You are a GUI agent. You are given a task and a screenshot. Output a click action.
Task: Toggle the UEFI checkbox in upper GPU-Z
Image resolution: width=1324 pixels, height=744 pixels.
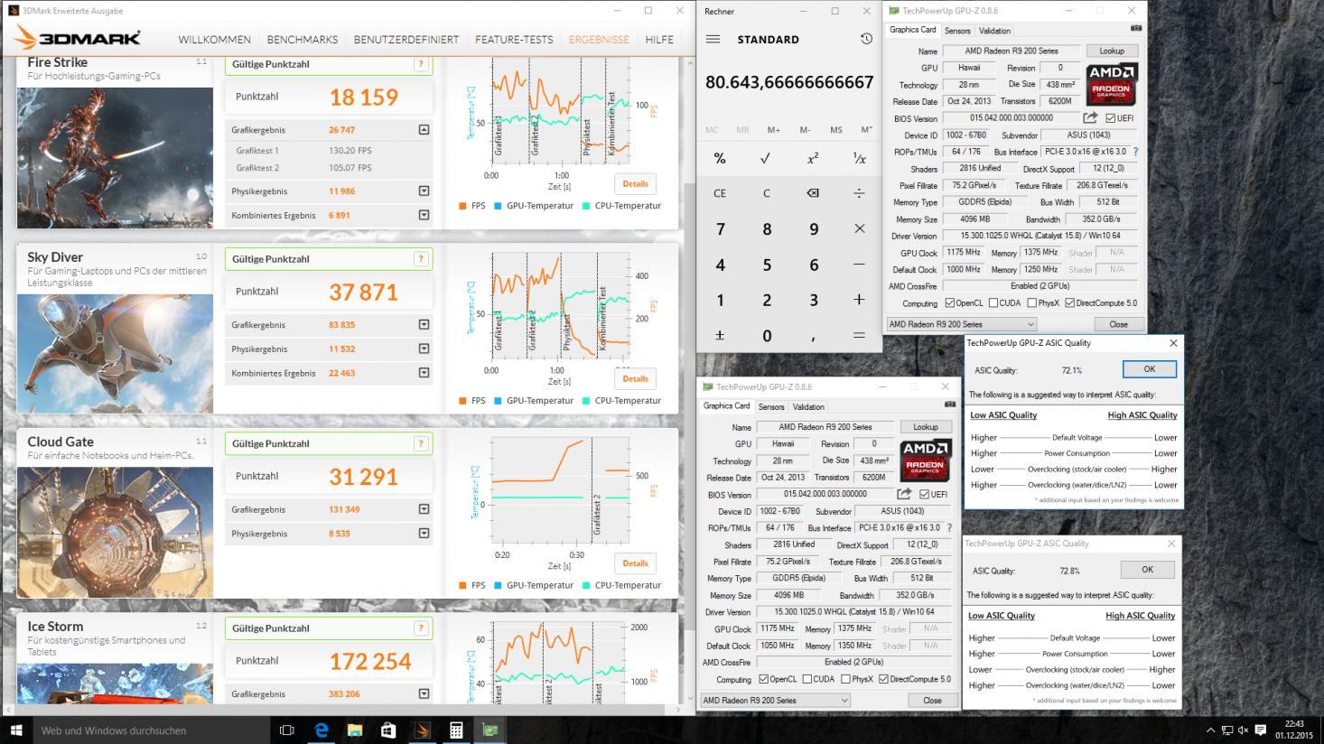(1110, 118)
